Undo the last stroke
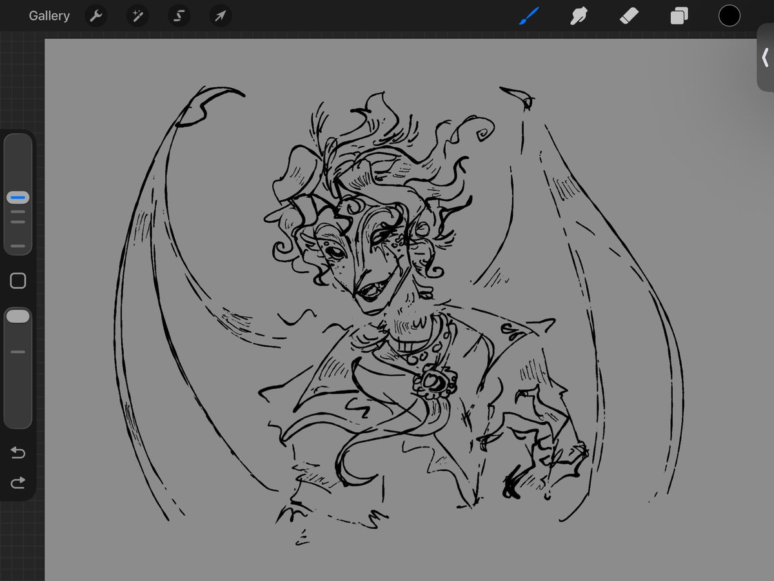This screenshot has height=581, width=774. (18, 453)
